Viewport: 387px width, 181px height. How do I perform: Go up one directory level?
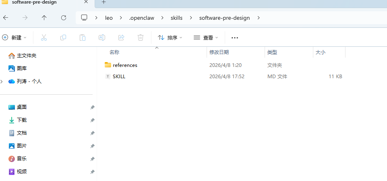tap(44, 18)
